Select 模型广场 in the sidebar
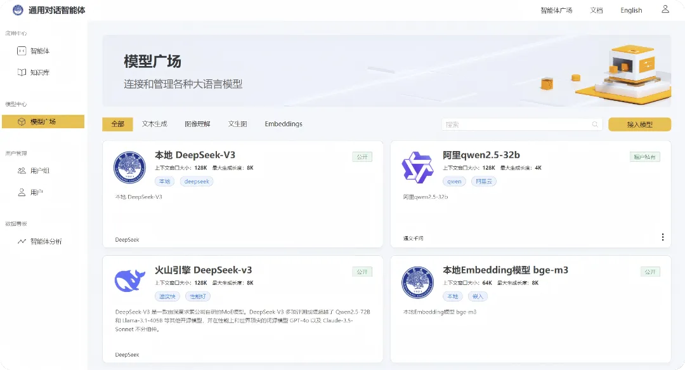The width and height of the screenshot is (685, 370). point(43,122)
